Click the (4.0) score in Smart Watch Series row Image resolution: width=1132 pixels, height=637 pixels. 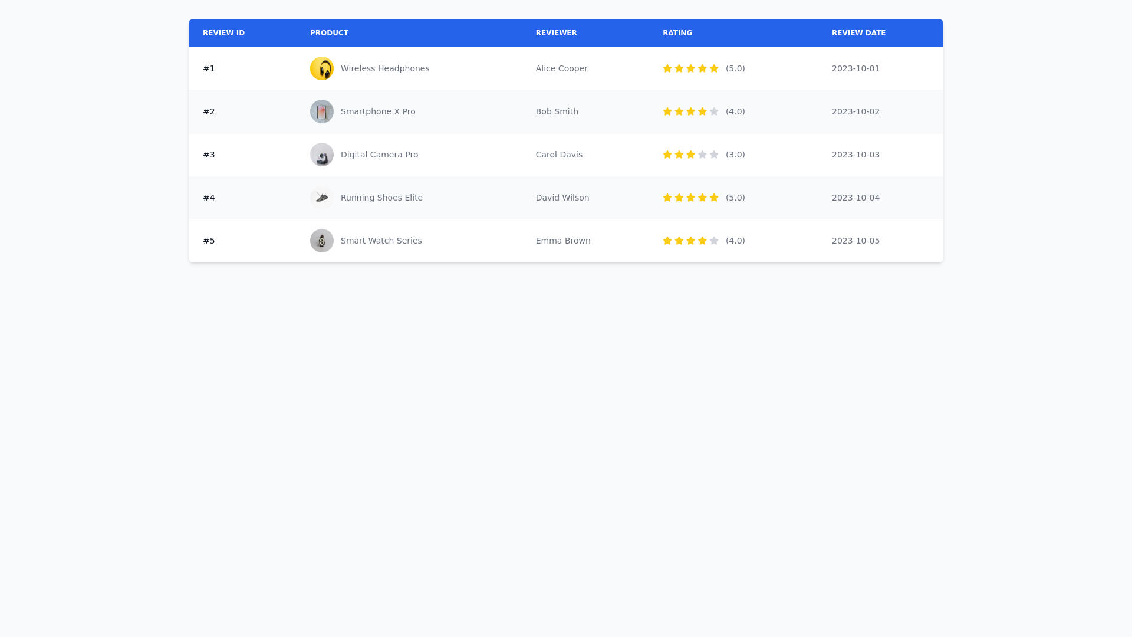coord(735,241)
